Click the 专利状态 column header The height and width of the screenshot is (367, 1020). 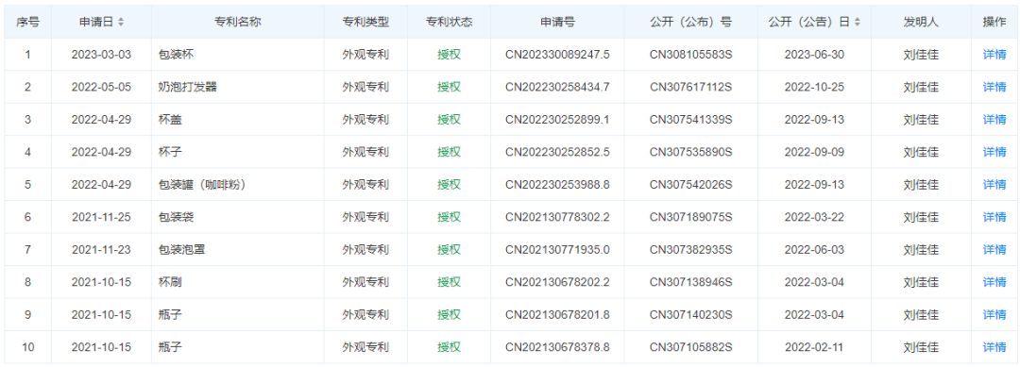coord(449,22)
